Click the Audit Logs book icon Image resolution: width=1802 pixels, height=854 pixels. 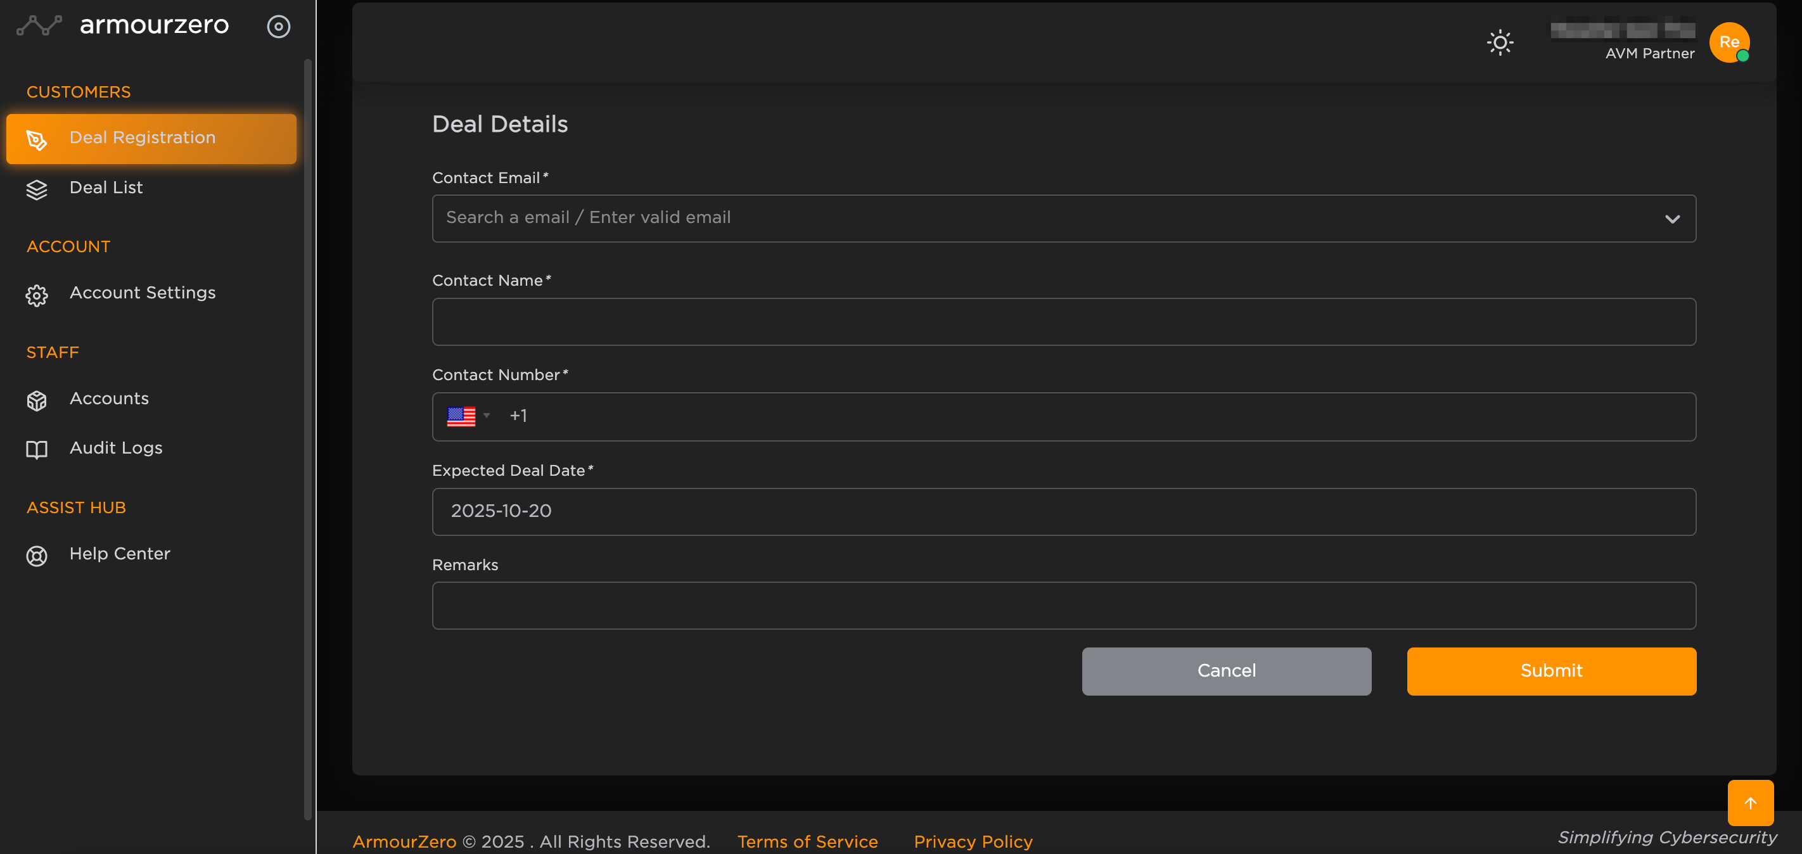click(36, 450)
